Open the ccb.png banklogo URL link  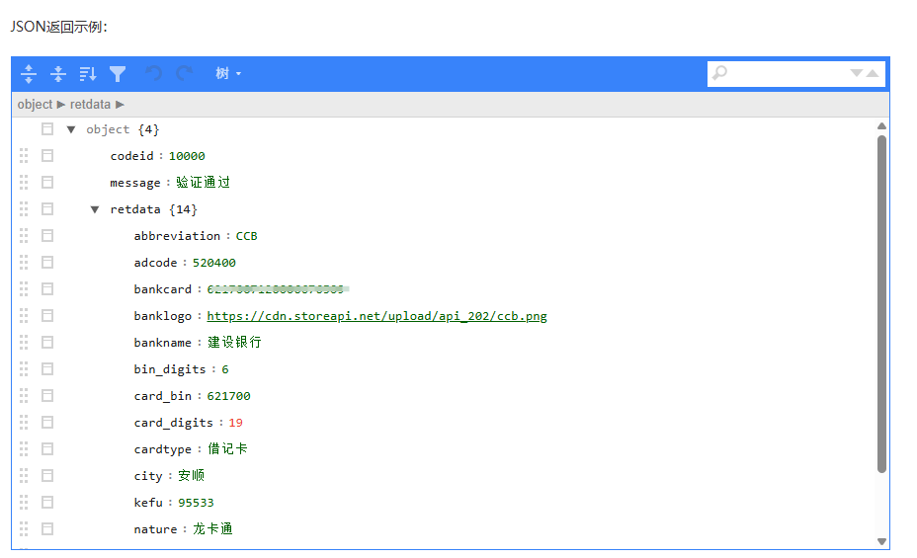point(376,316)
